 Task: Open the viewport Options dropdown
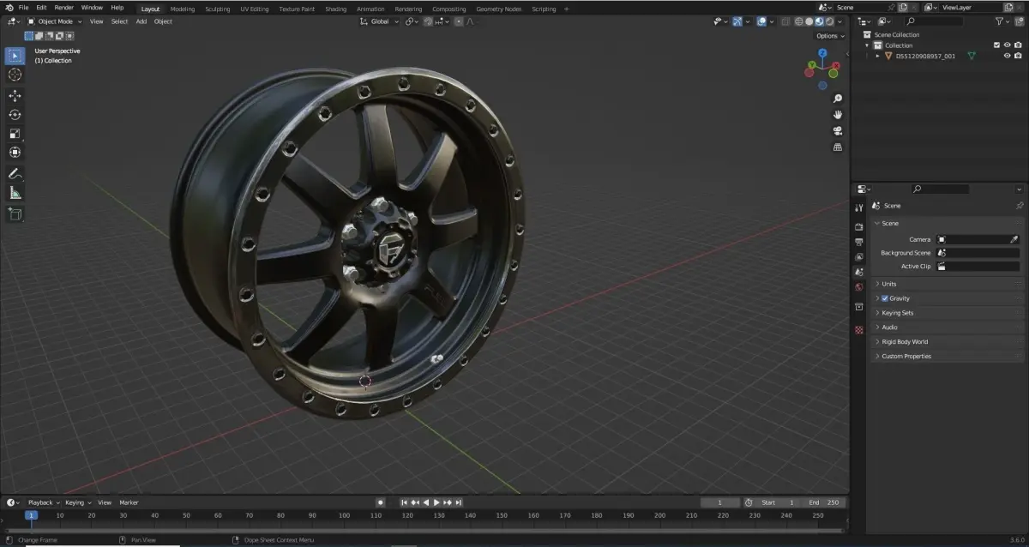829,36
